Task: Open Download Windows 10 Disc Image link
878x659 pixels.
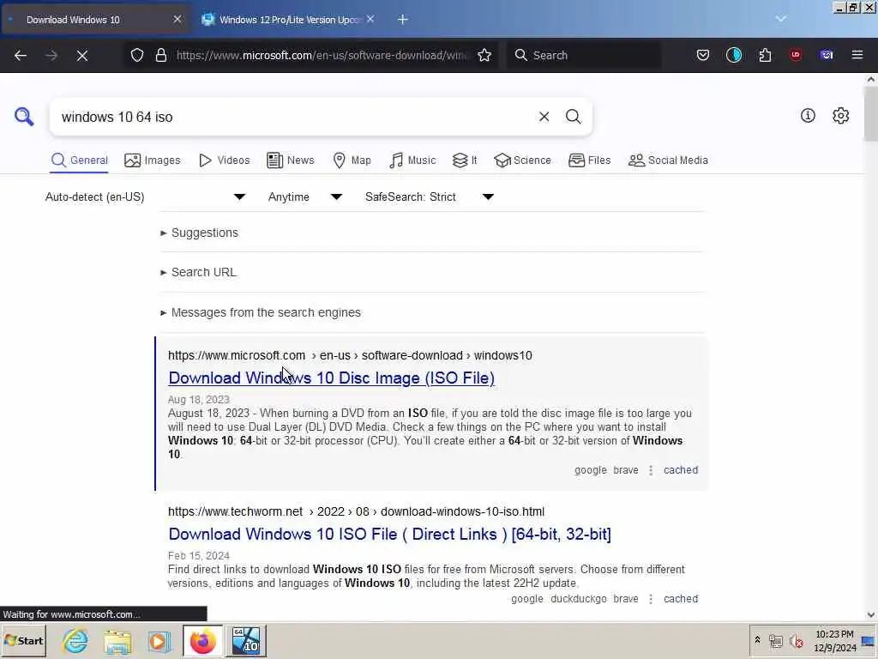Action: [332, 378]
